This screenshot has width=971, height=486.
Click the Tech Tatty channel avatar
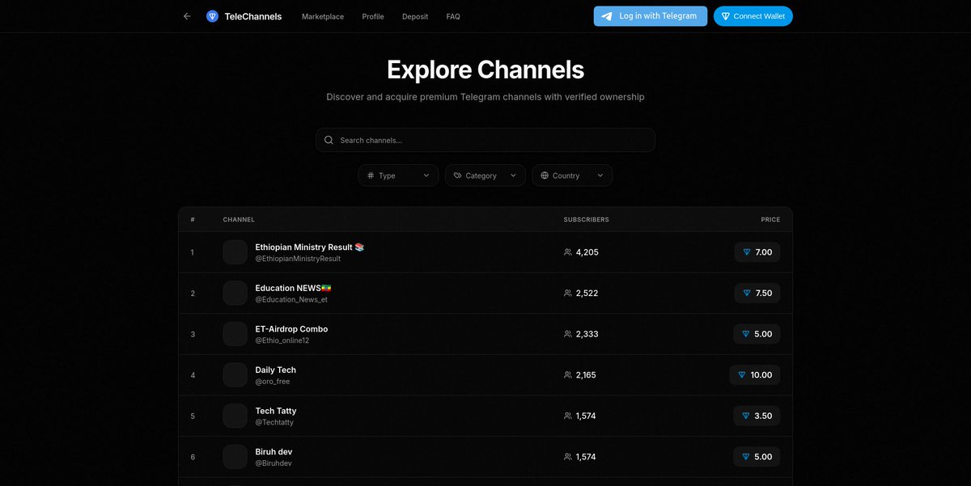(x=235, y=416)
